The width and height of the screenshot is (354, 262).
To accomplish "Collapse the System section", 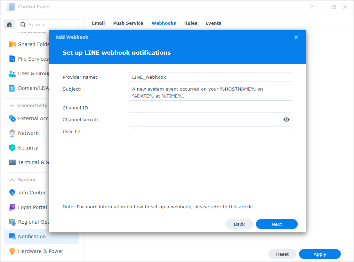I will [x=12, y=180].
